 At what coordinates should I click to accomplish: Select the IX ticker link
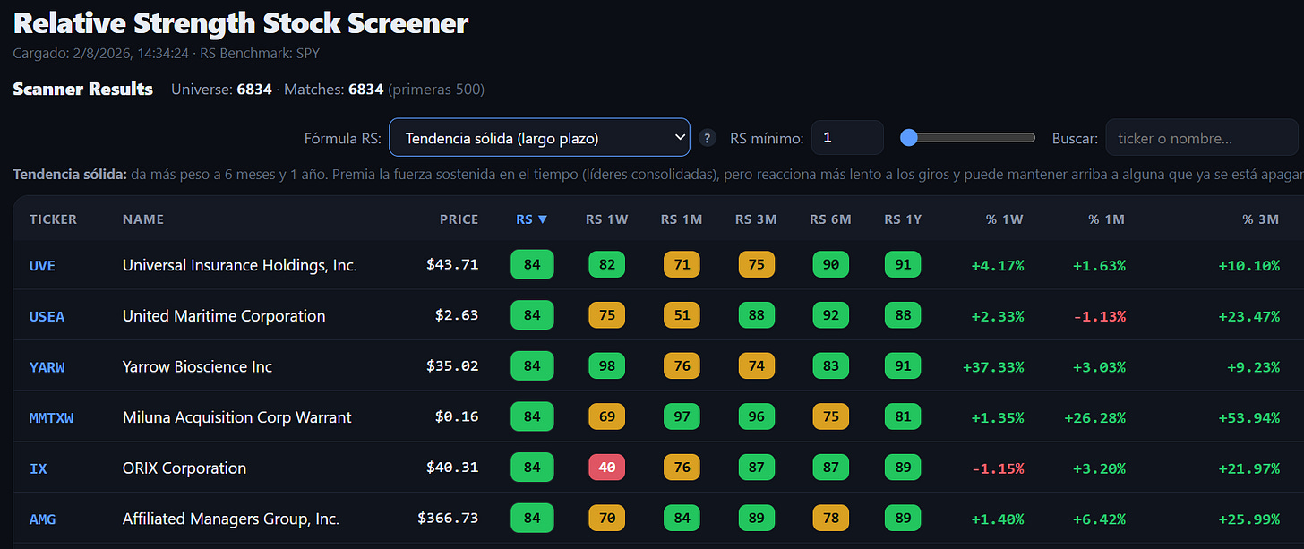tap(39, 468)
